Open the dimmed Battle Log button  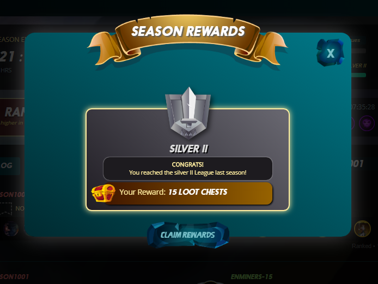click(10, 166)
